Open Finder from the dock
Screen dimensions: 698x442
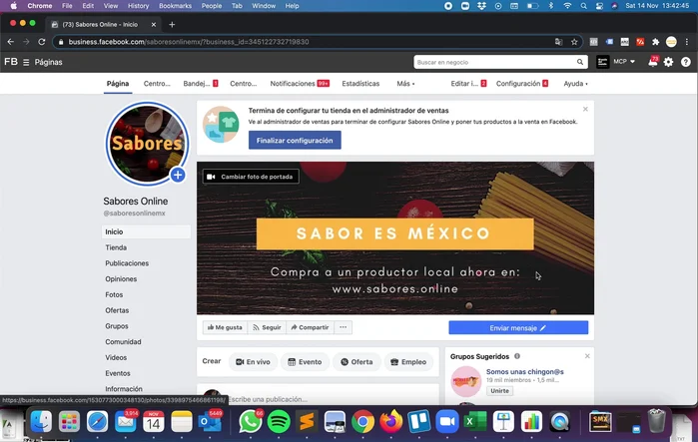(41, 421)
